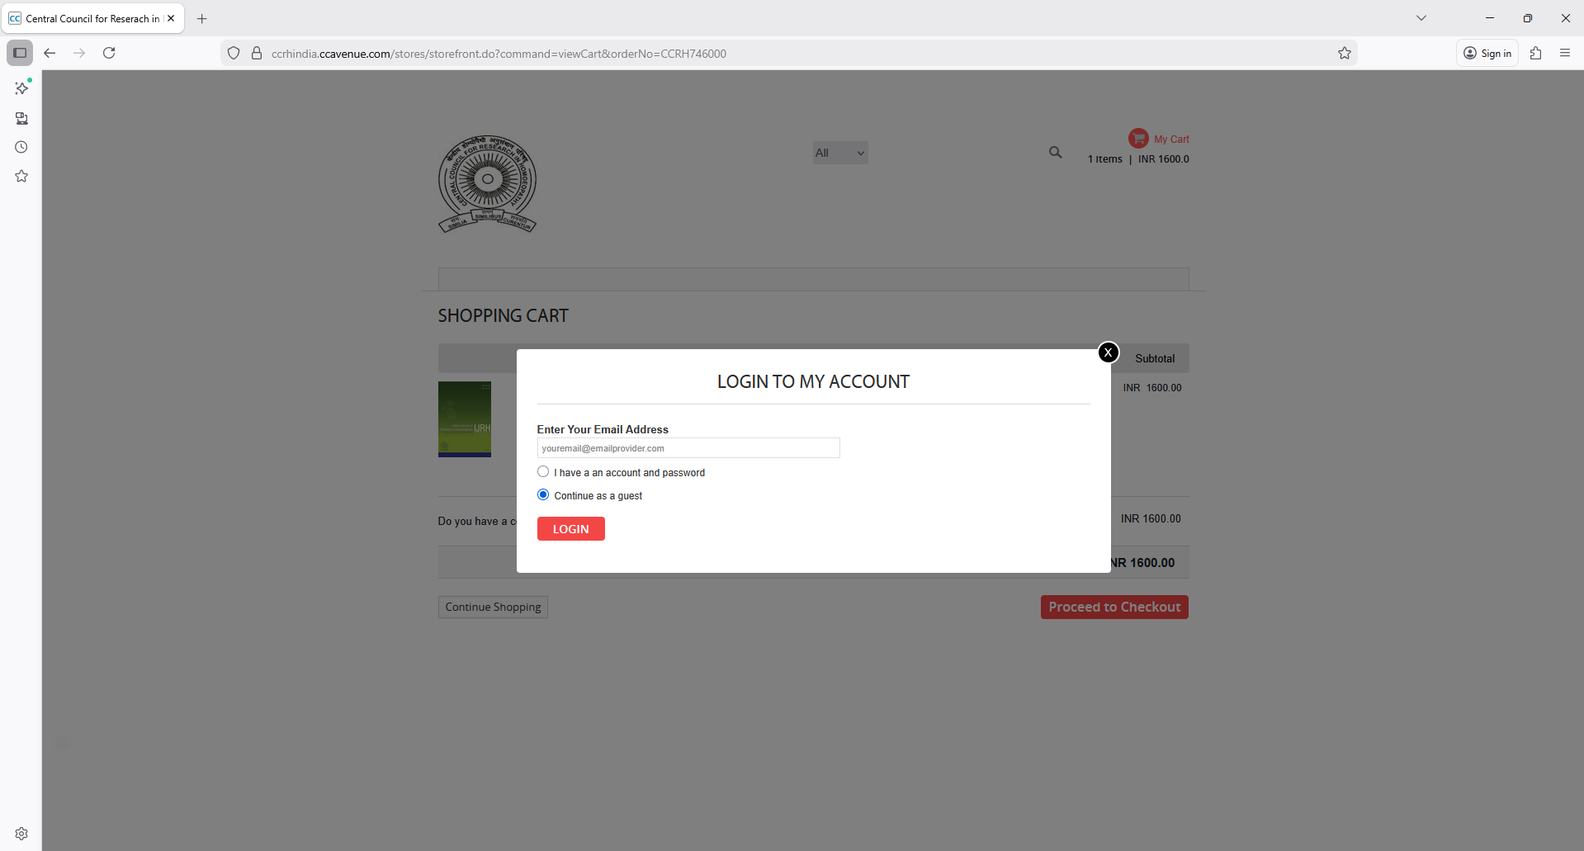Open sidebar settings gear icon

(x=21, y=834)
